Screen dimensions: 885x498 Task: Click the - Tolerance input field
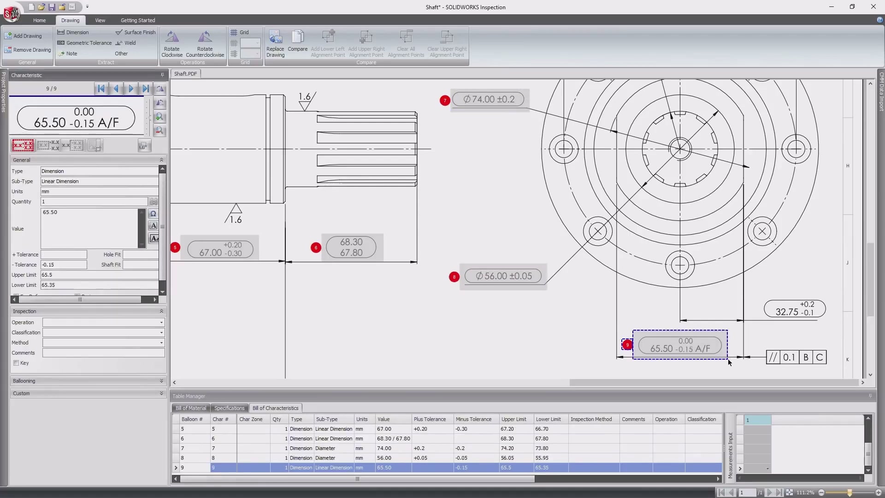pyautogui.click(x=64, y=265)
